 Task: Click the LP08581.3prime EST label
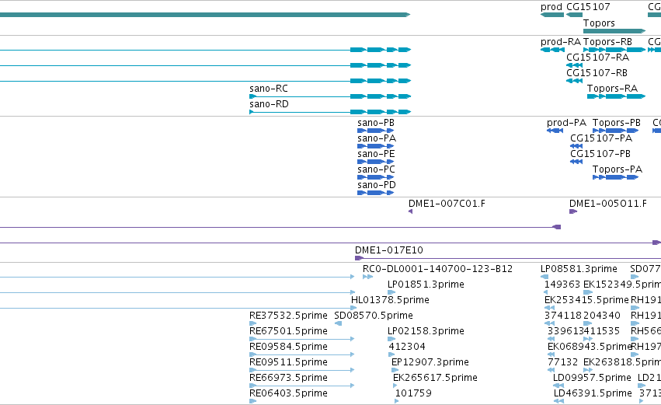[x=579, y=269]
